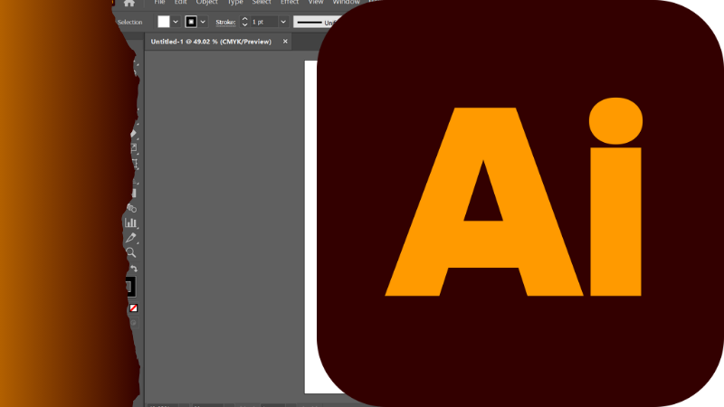The width and height of the screenshot is (724, 407).
Task: Set color to None in toolbar
Action: [x=133, y=308]
